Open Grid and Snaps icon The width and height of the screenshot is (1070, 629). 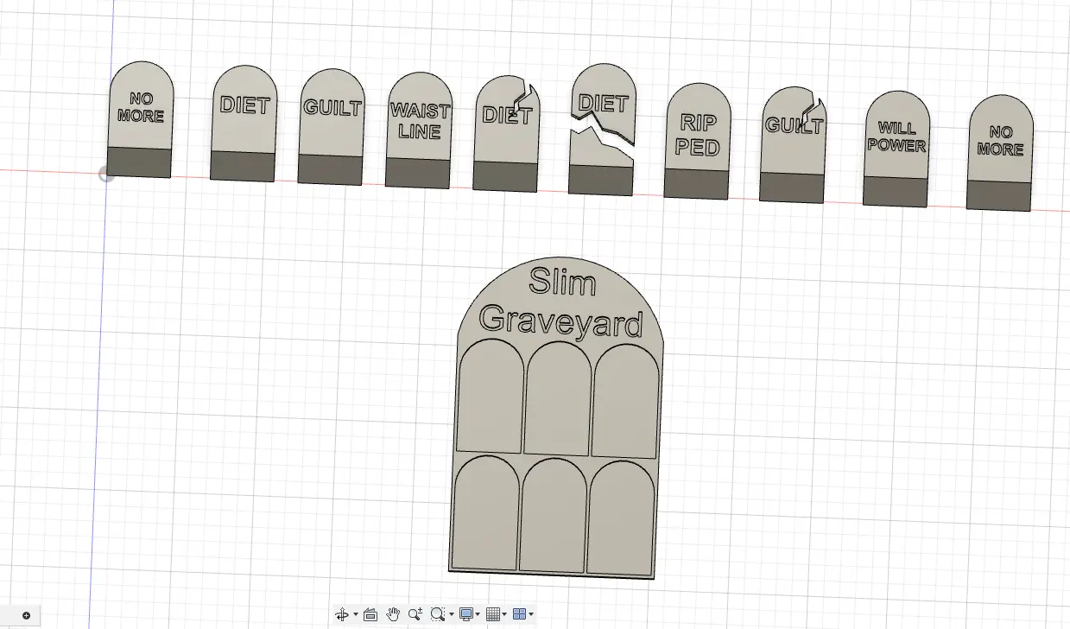tap(493, 614)
